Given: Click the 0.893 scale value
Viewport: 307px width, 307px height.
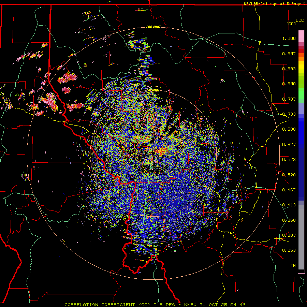Looking at the screenshot, I should pyautogui.click(x=289, y=69).
